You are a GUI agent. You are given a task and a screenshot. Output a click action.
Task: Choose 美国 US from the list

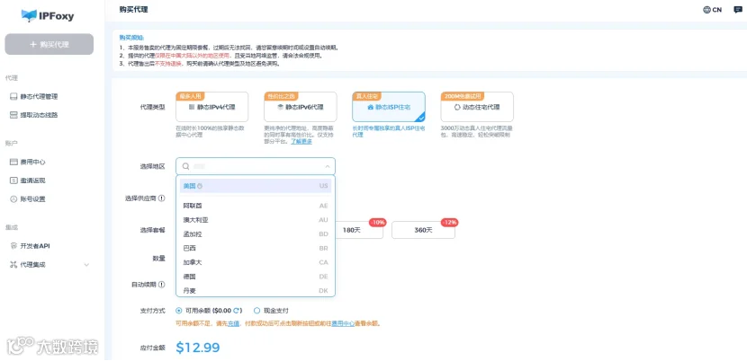pos(256,186)
